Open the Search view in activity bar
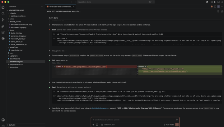This screenshot has width=224, height=127. tap(3, 14)
